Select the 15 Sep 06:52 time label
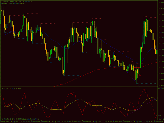The image size is (164, 123). click(x=15, y=122)
